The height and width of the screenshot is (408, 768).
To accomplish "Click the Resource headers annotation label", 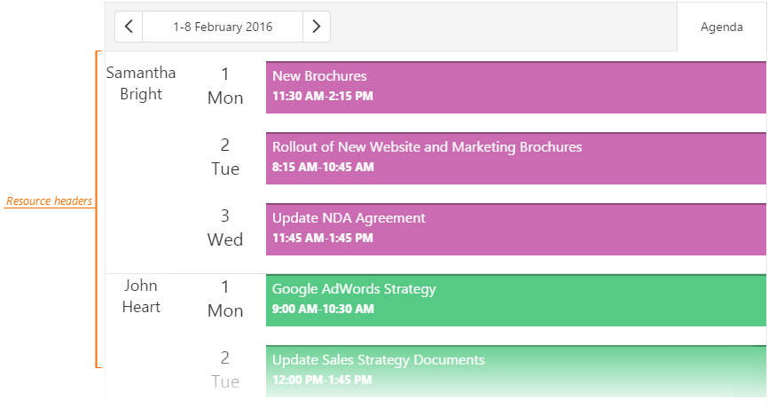I will (x=49, y=201).
